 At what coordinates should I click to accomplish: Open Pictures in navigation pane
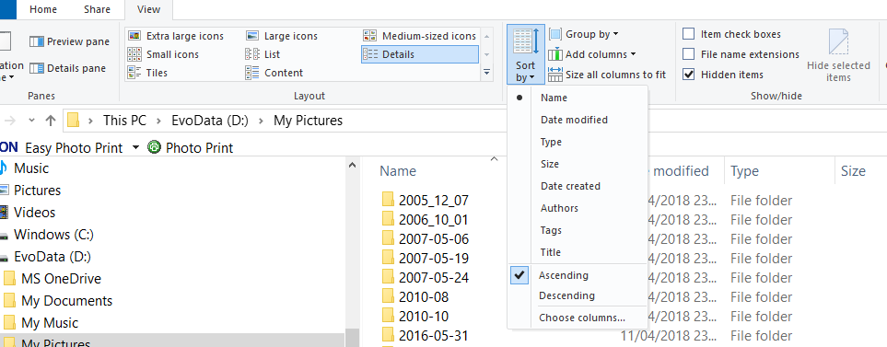[38, 191]
